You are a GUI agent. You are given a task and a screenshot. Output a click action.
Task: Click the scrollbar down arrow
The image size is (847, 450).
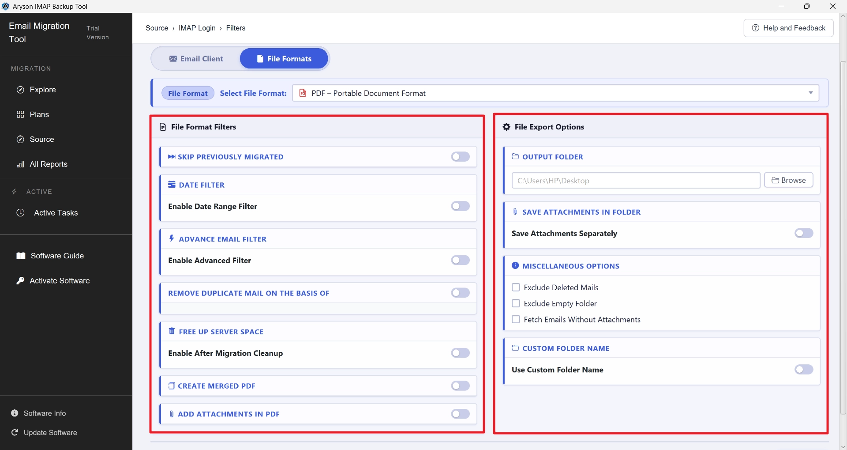843,446
